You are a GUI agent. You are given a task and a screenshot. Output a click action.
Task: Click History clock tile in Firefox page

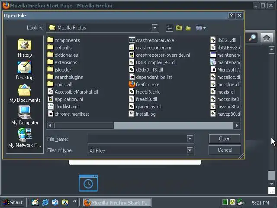click(x=88, y=183)
